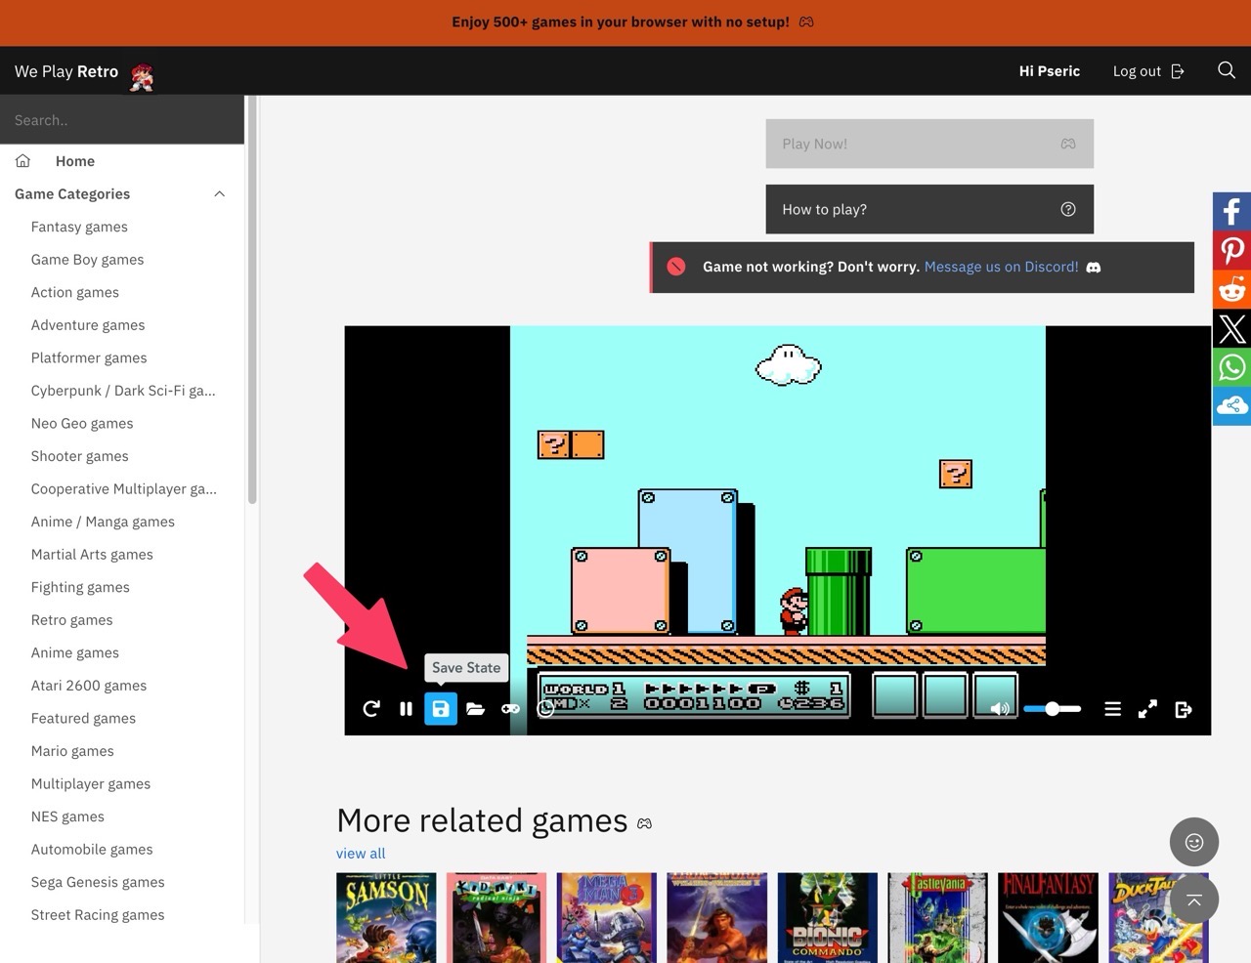
Task: Open Shooter games category
Action: [x=80, y=456]
